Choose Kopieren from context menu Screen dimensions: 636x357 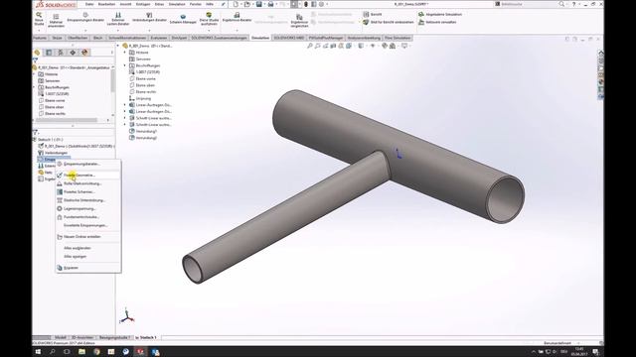[87, 268]
